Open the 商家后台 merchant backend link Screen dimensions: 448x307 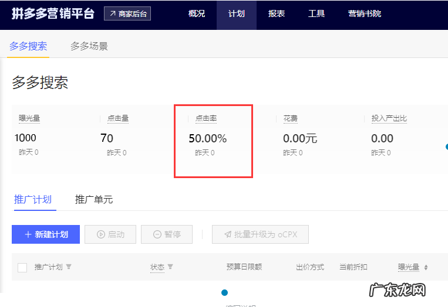pyautogui.click(x=127, y=13)
